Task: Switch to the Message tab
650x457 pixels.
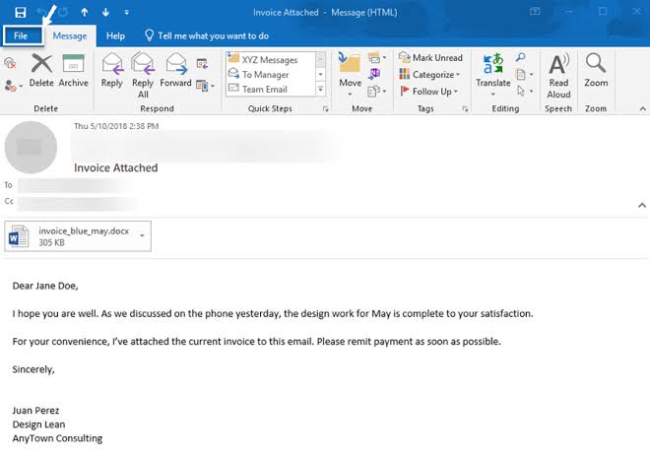Action: coord(70,36)
